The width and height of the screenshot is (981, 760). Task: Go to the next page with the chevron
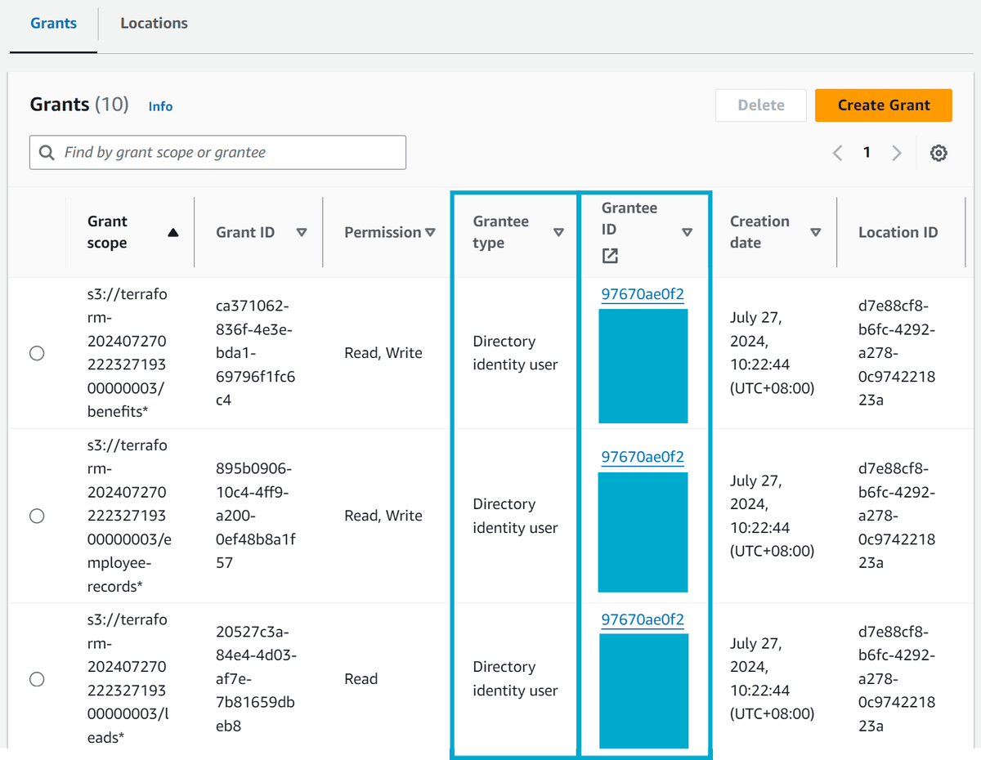(897, 153)
